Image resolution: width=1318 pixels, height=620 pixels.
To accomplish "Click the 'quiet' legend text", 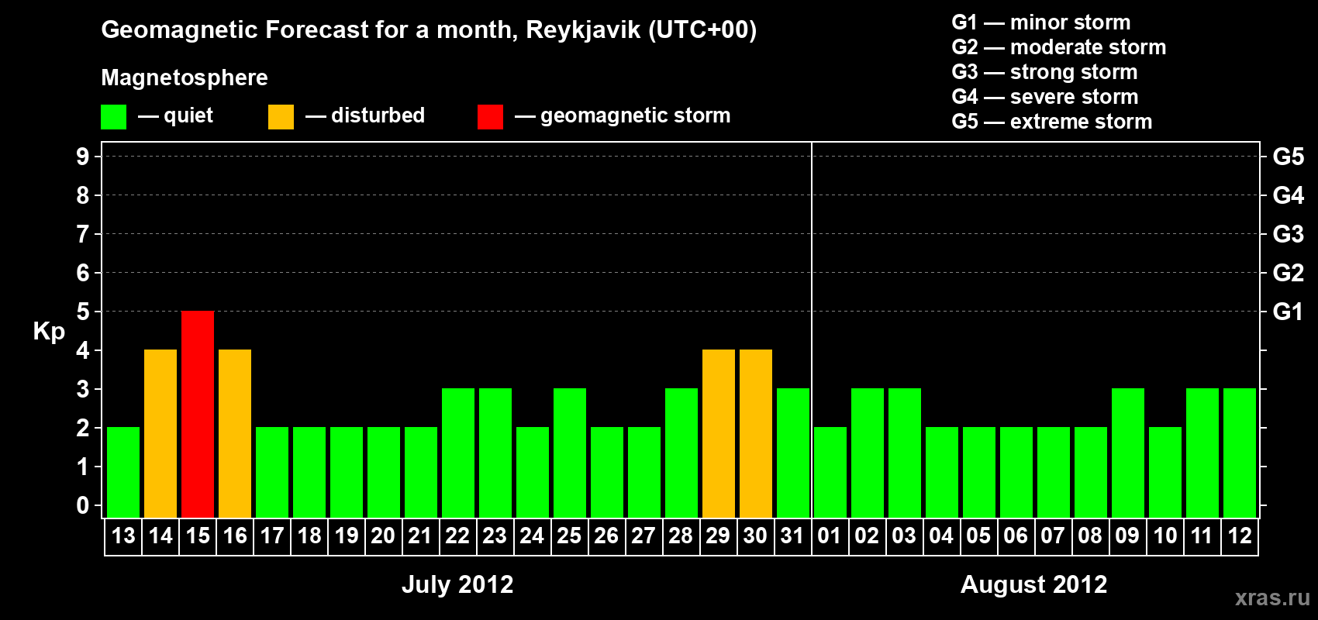I will click(x=188, y=116).
